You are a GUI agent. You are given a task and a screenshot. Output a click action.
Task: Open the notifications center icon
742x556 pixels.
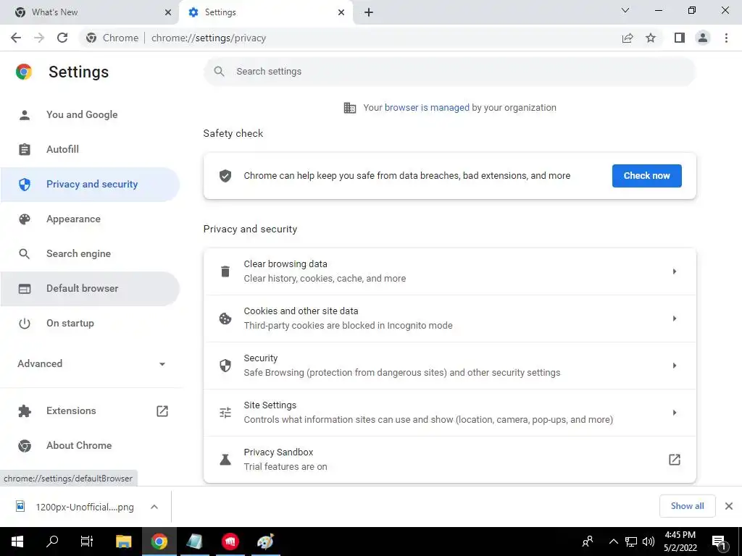720,543
